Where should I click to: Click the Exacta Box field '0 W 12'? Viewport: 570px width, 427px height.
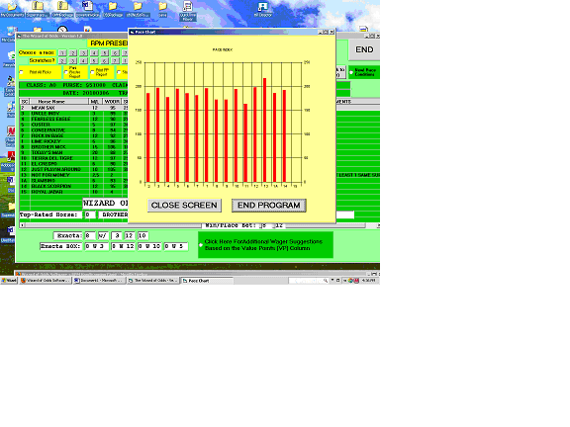pyautogui.click(x=124, y=246)
